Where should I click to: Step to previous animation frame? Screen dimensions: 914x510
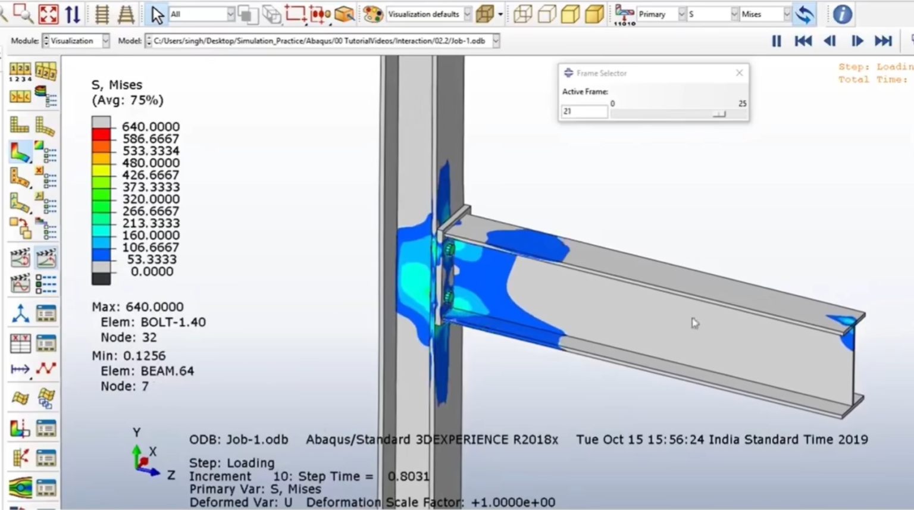[x=830, y=41]
